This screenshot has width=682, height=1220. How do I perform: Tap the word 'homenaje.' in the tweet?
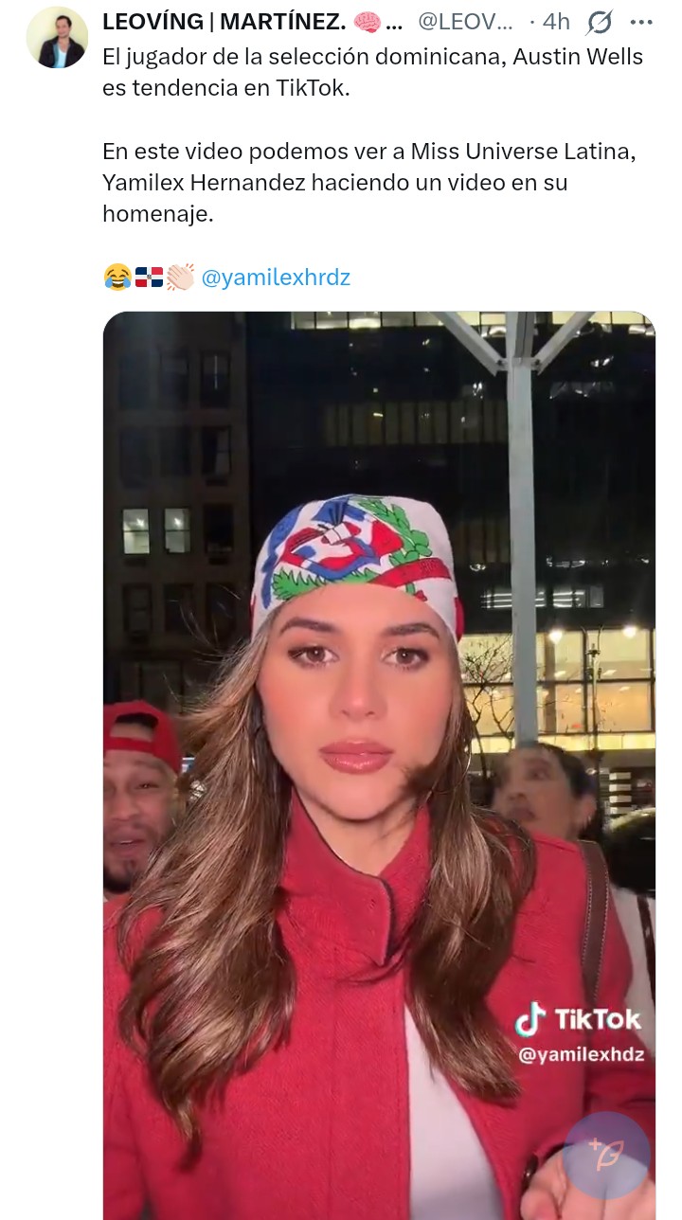click(x=158, y=214)
